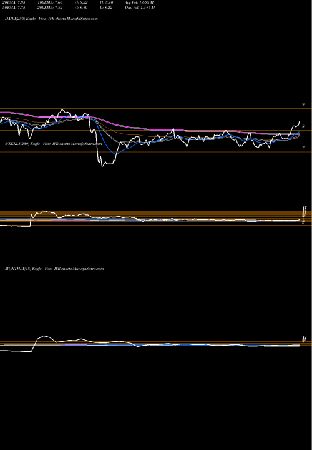
Task: Click the price axis label 8
Action: point(303,126)
